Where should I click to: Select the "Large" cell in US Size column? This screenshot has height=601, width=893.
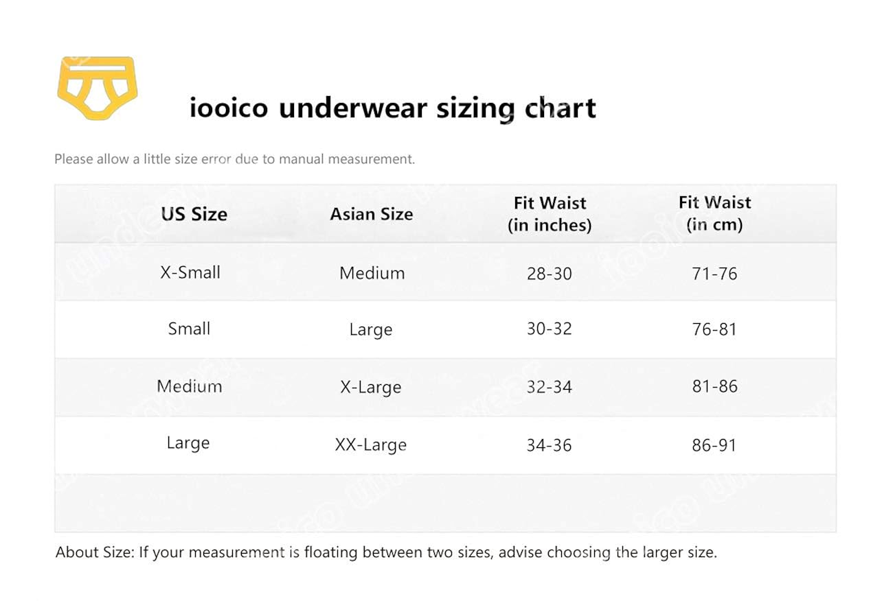coord(188,443)
